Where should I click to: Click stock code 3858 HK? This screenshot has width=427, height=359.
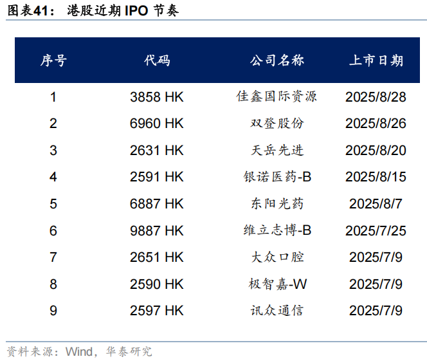(157, 97)
